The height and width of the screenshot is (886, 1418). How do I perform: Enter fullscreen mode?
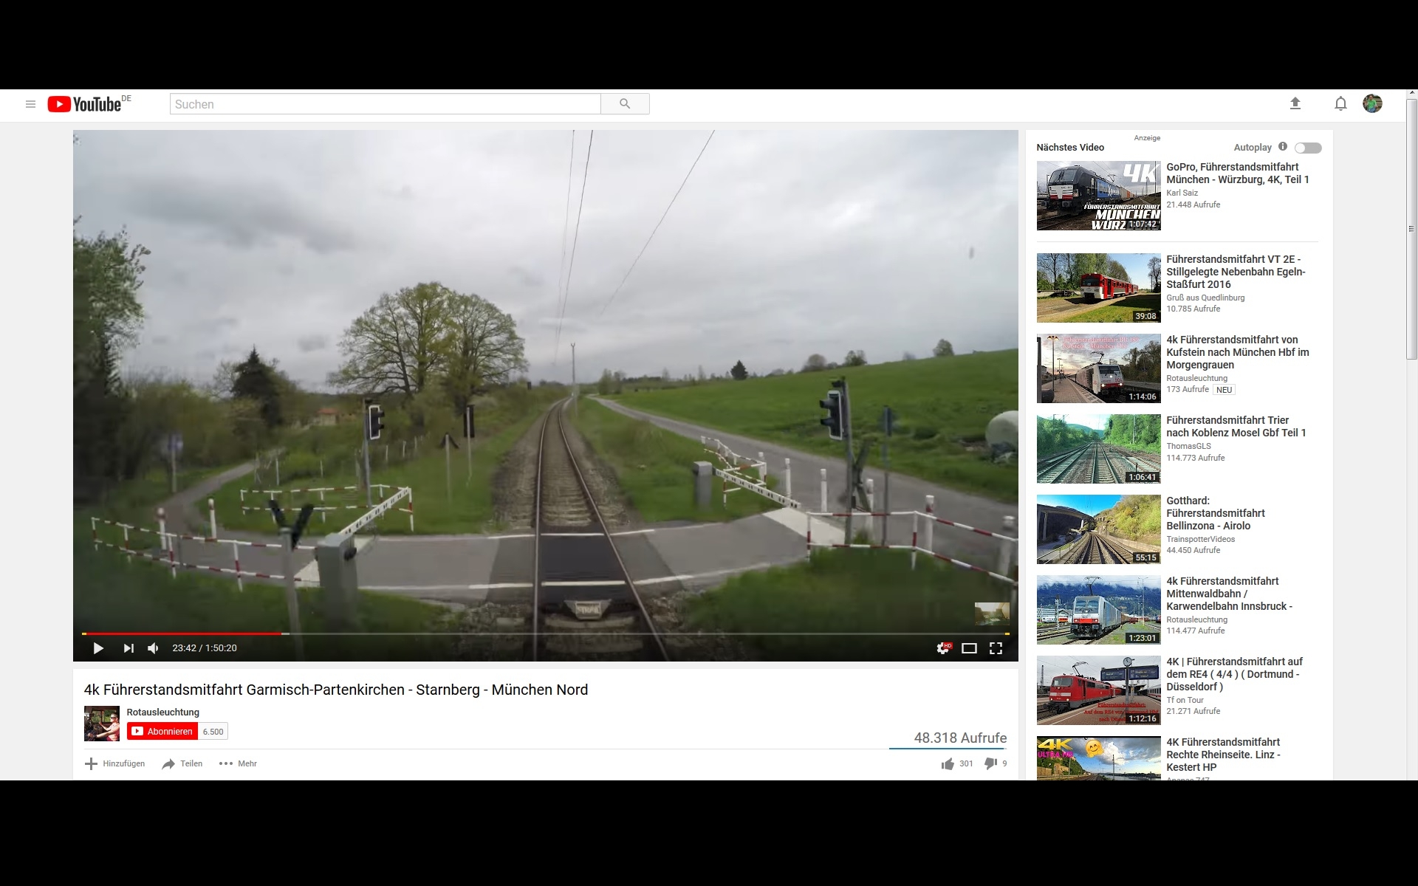(x=996, y=648)
